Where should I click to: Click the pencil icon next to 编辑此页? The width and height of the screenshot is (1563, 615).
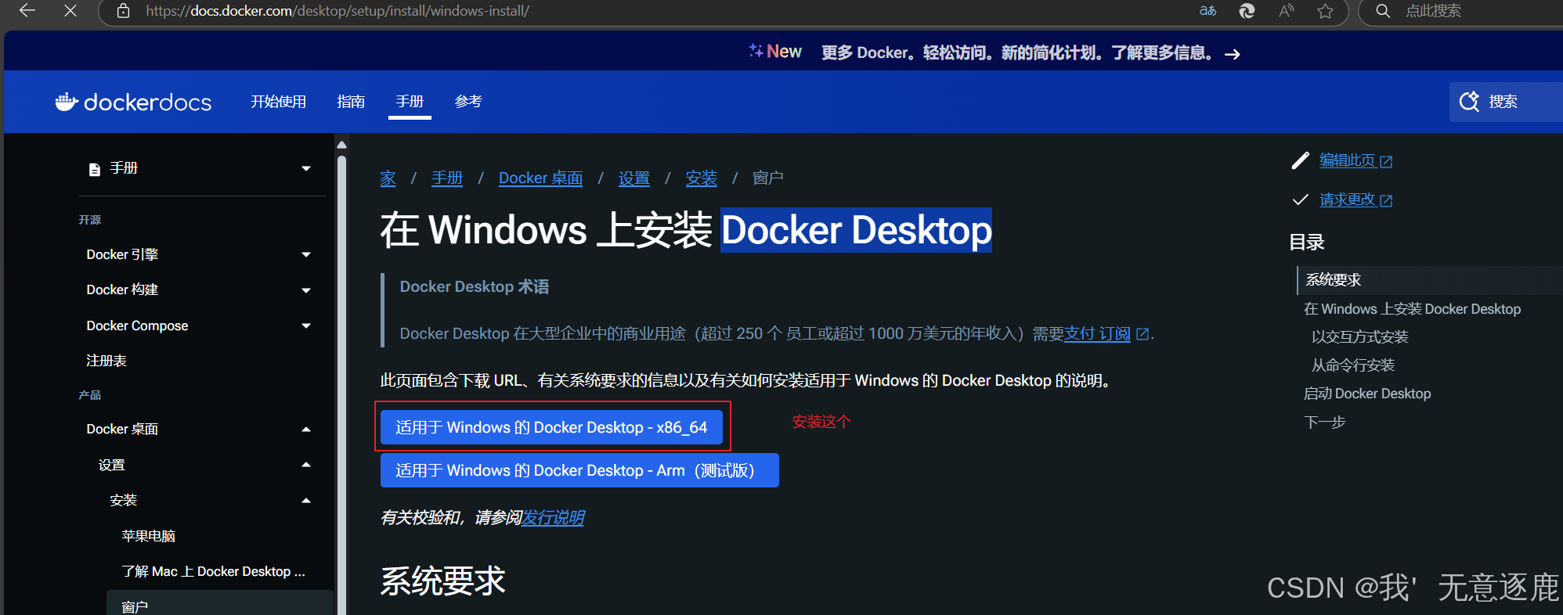pos(1300,160)
